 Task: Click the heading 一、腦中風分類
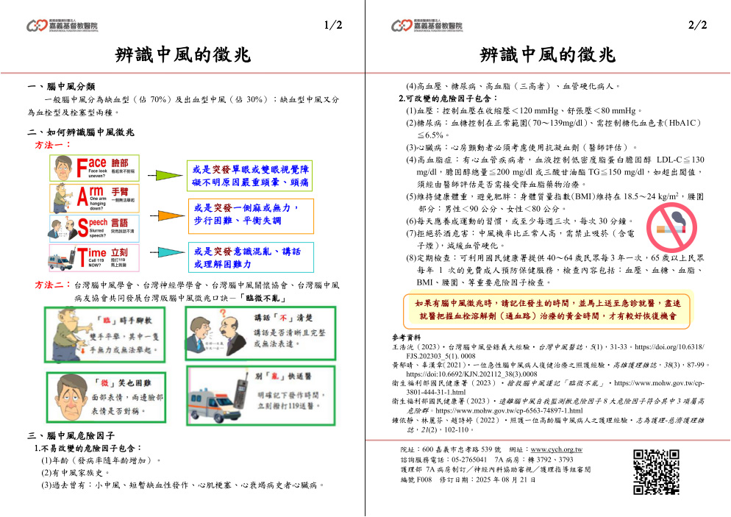[x=62, y=86]
